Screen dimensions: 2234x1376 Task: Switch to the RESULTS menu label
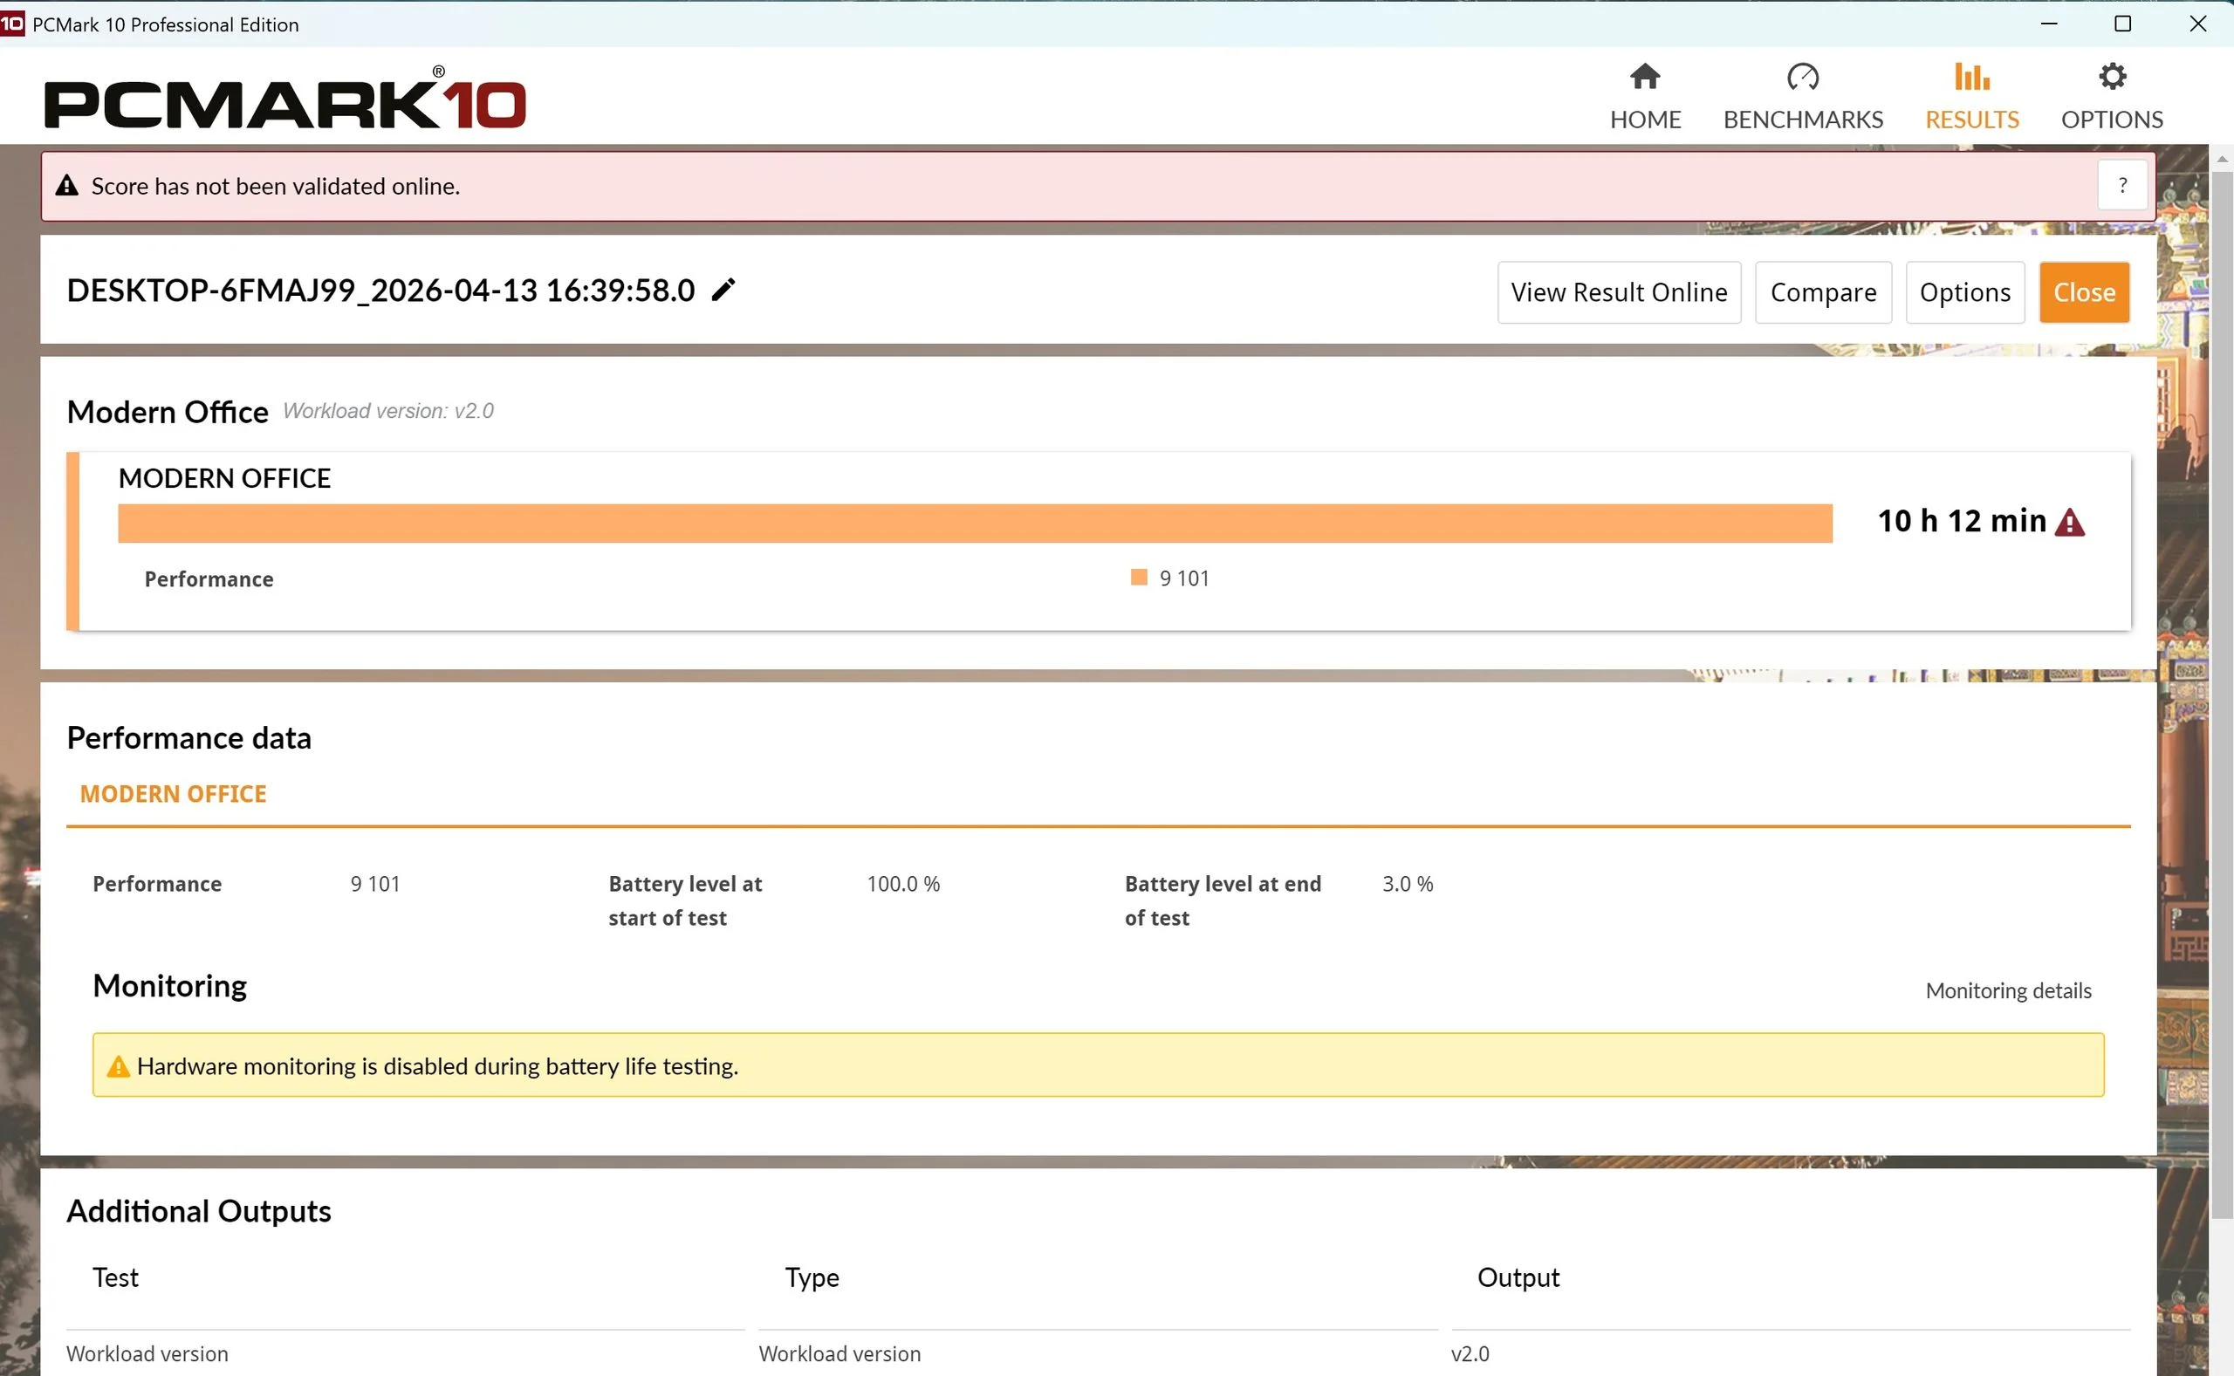1971,120
